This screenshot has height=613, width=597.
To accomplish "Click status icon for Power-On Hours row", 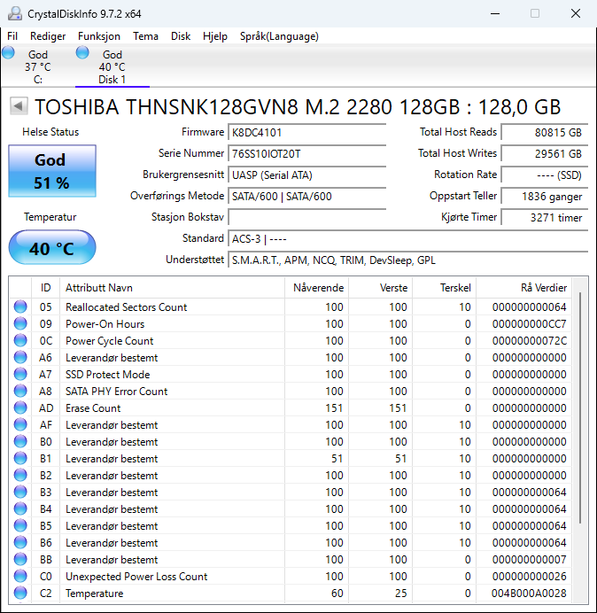I will click(20, 323).
